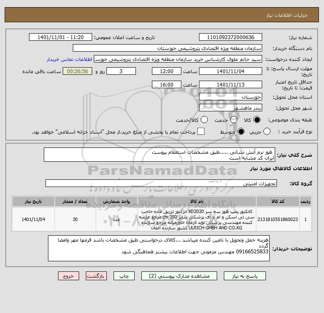Click the need number field 1101092372000636
Viewport: 324px width, 313px height.
click(231, 37)
